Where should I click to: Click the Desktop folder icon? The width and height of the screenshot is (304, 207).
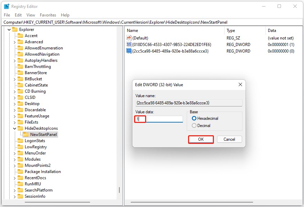(x=20, y=104)
